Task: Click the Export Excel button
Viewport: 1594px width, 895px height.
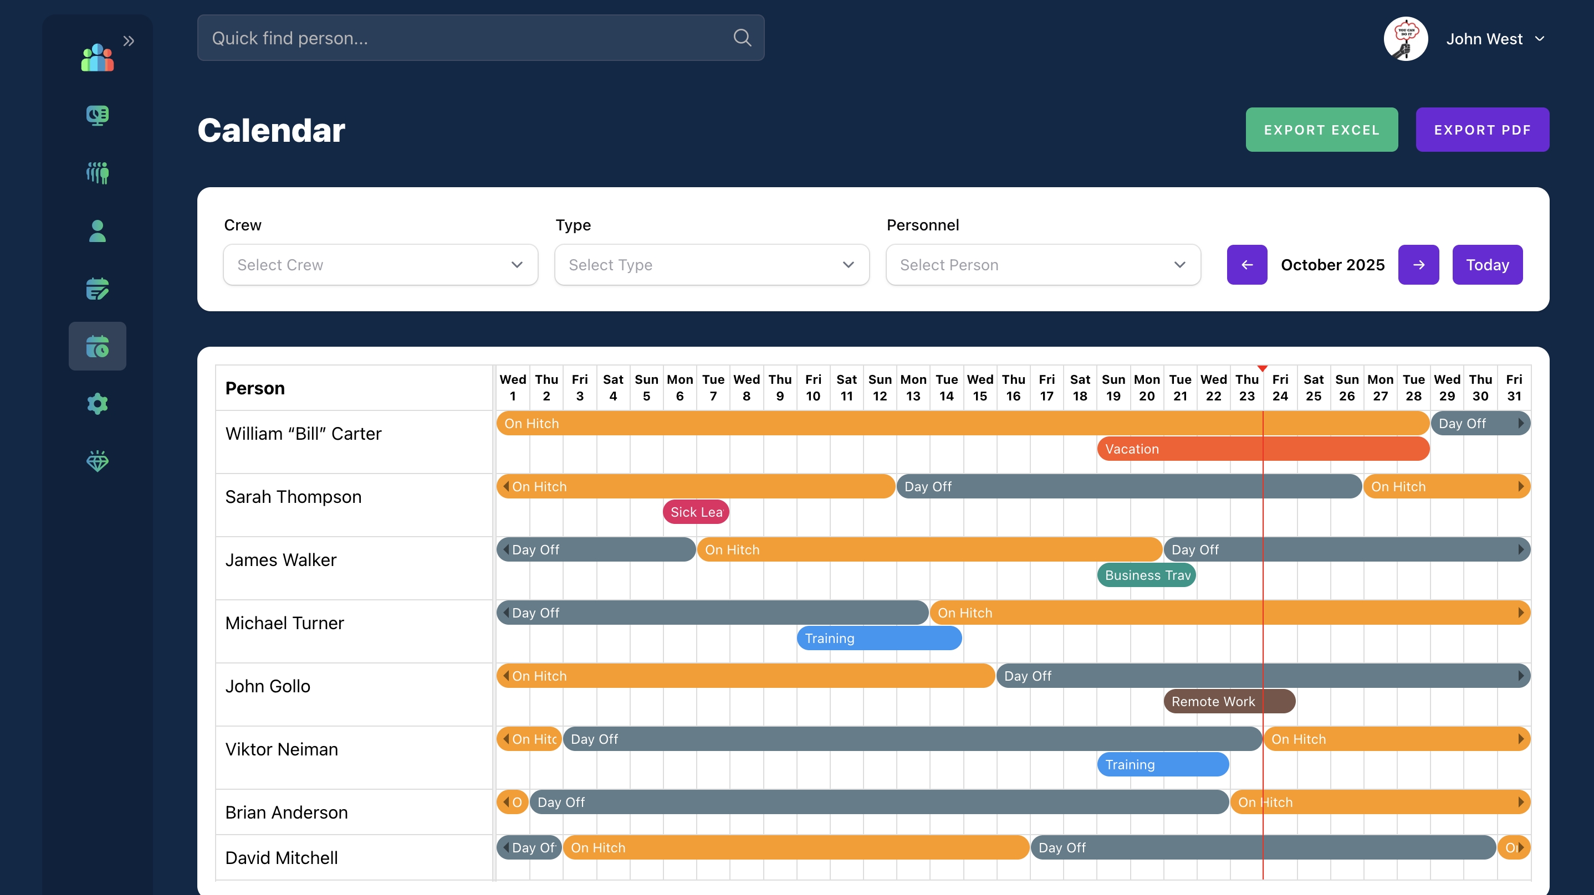Action: pos(1321,130)
